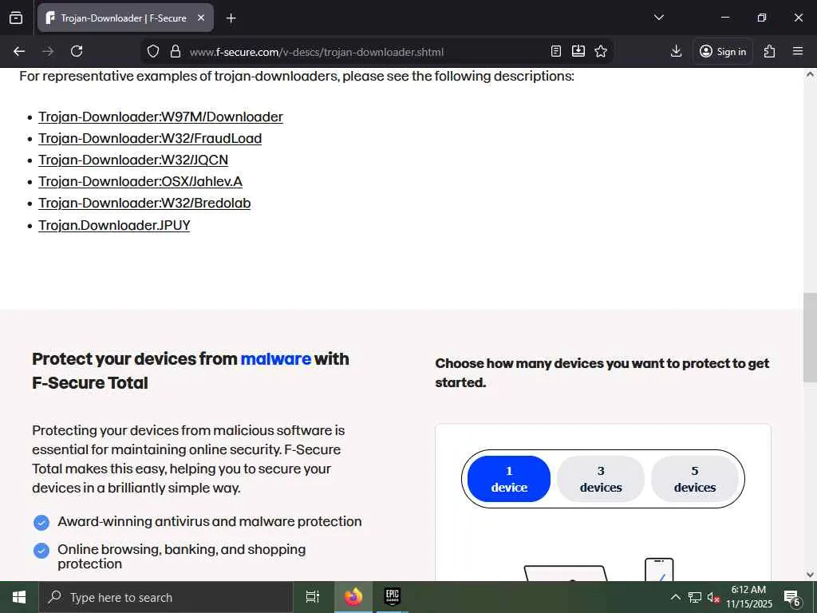Open the Firefox application menu

[798, 51]
